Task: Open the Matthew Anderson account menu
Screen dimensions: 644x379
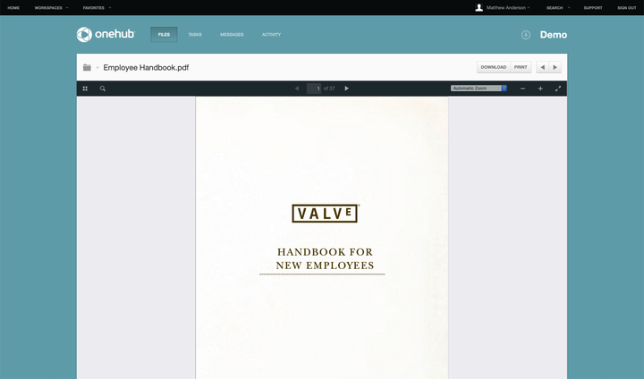Action: tap(508, 8)
